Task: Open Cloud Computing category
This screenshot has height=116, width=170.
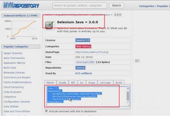Action: pos(14,87)
